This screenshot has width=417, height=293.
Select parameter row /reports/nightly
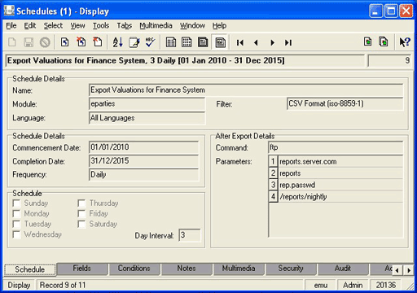click(x=336, y=197)
